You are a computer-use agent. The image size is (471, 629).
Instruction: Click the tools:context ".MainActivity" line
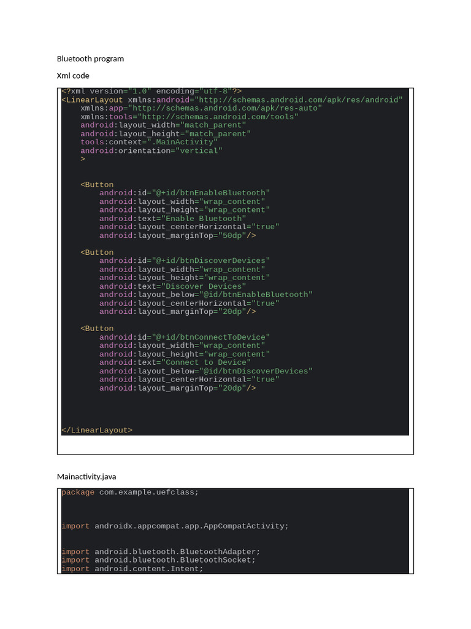click(149, 142)
